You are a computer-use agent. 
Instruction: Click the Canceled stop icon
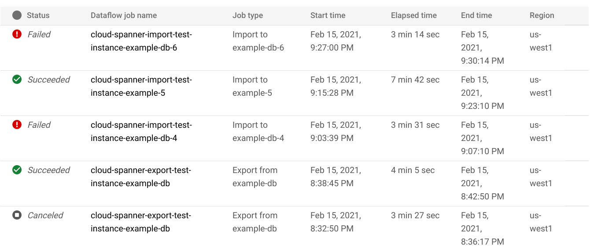tap(17, 215)
